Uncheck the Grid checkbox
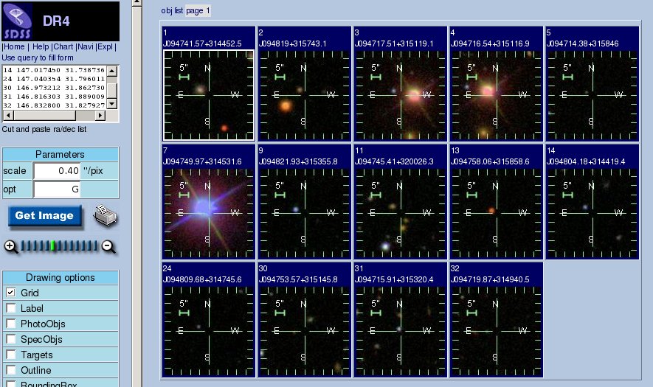This screenshot has height=387, width=653. [x=11, y=293]
